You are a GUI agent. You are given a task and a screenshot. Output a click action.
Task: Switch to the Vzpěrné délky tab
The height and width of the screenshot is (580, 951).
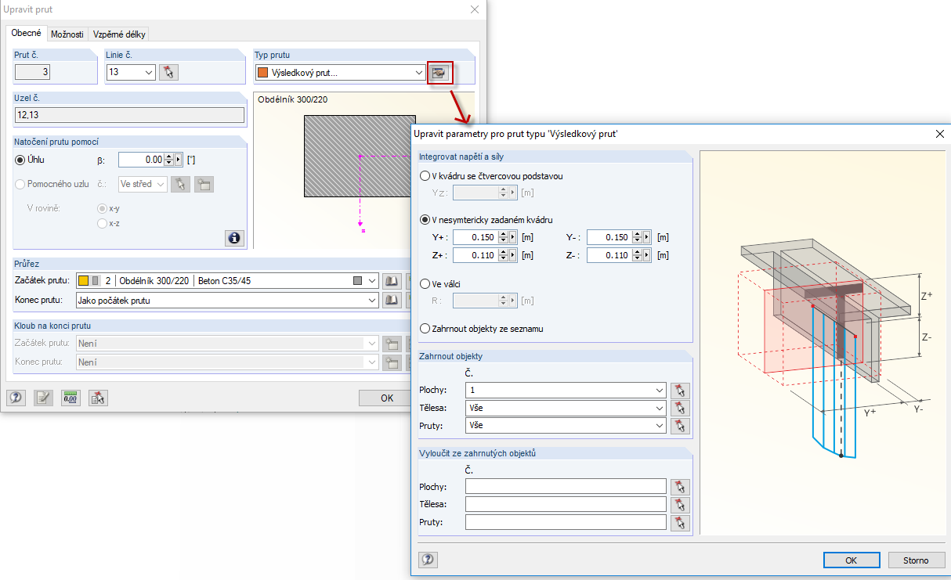click(x=118, y=34)
